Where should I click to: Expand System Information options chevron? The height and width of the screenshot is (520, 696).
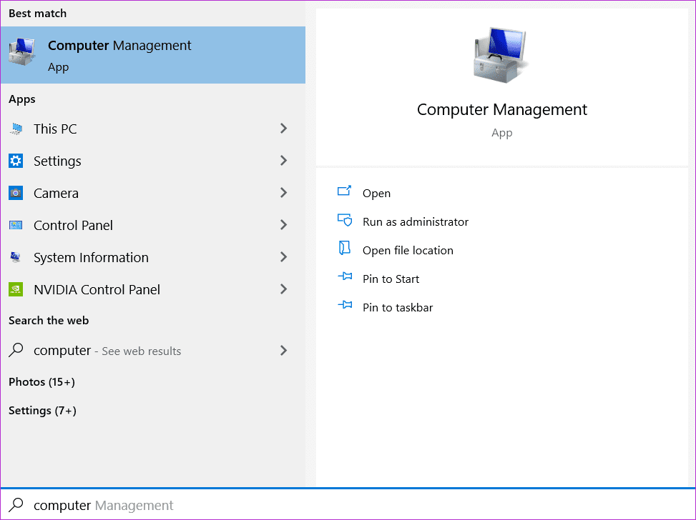click(284, 257)
